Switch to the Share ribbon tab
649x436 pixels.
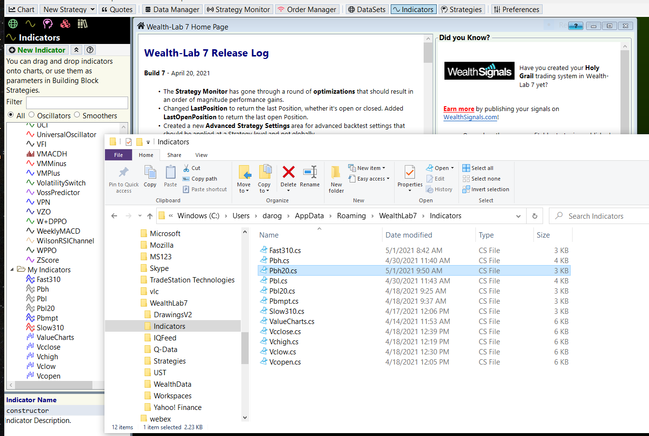click(175, 155)
